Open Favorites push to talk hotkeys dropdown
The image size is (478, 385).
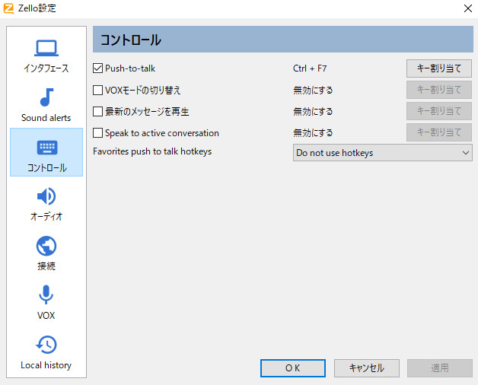382,153
